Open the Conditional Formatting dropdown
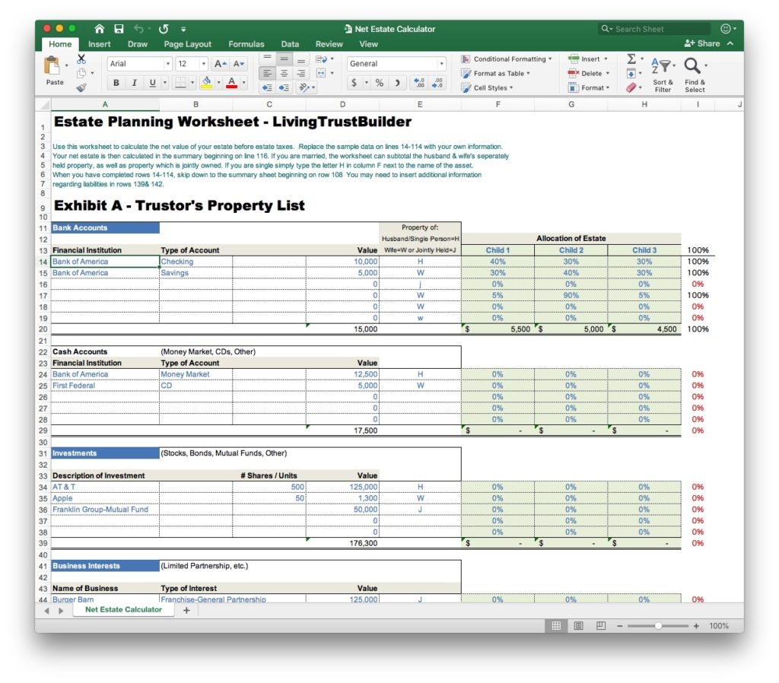 (x=506, y=59)
